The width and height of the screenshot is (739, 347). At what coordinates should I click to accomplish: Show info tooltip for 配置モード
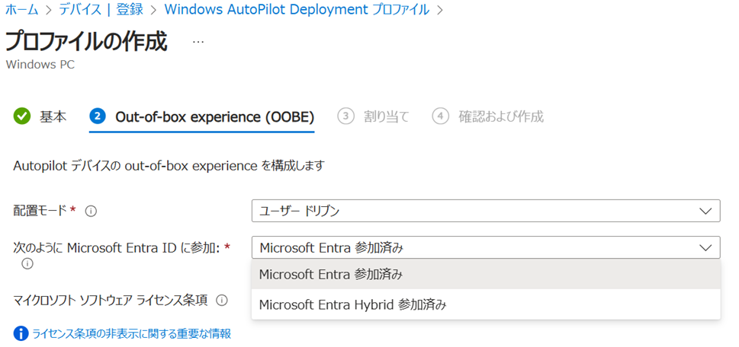(x=91, y=212)
